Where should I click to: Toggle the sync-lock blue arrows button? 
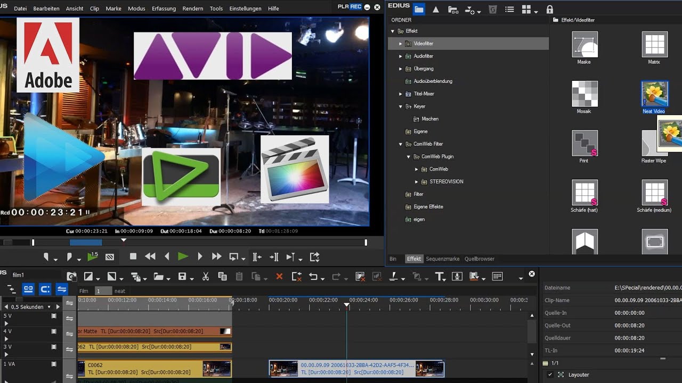tap(62, 289)
